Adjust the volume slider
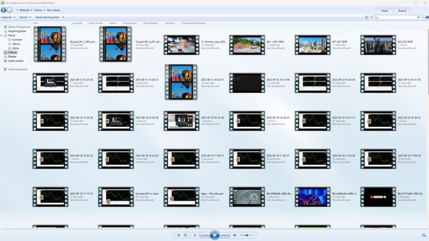 tap(247, 235)
